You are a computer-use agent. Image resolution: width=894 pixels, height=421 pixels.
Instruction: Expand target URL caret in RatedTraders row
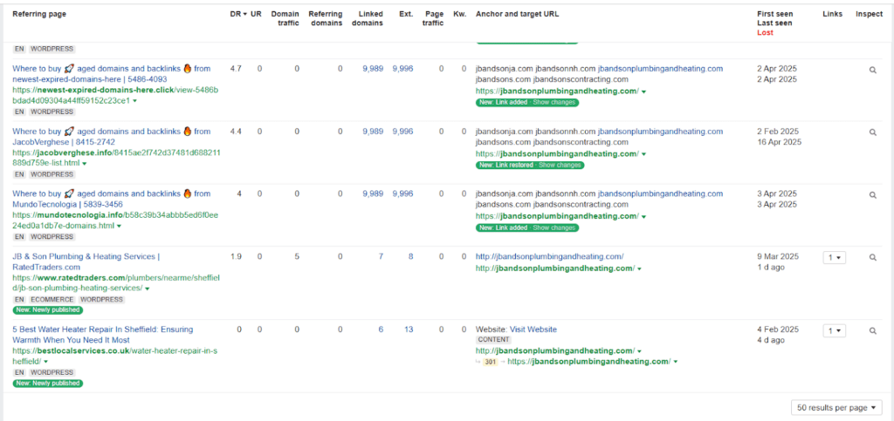pos(639,268)
